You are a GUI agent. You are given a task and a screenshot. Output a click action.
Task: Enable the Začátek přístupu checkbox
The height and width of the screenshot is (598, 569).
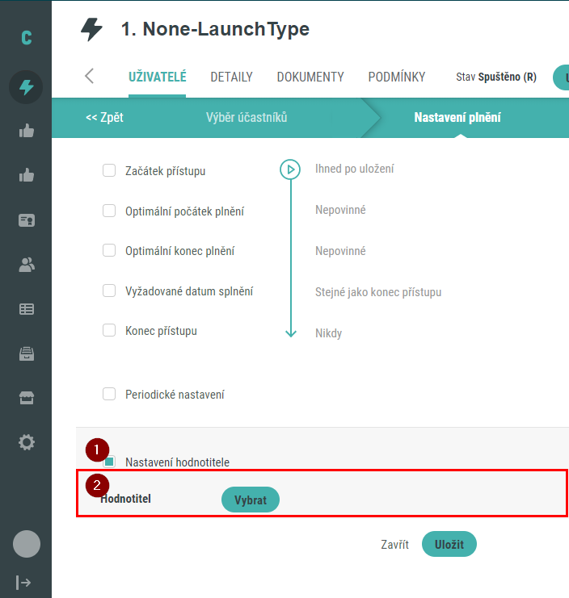click(x=109, y=170)
